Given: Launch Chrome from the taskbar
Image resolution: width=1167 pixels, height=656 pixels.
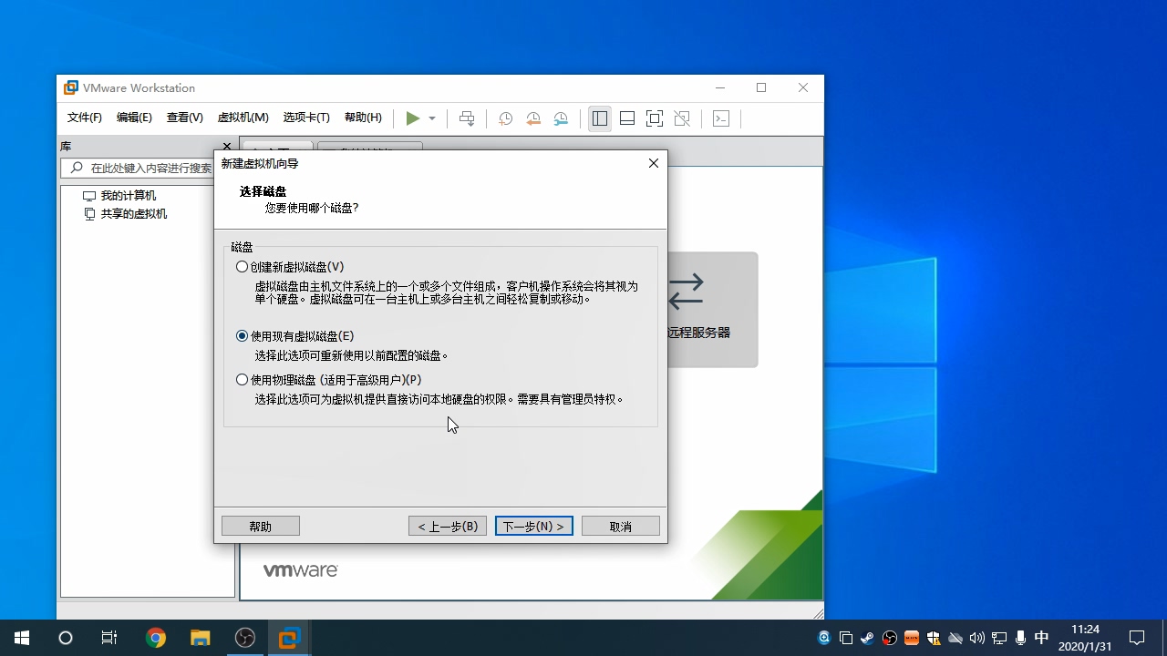Looking at the screenshot, I should point(156,638).
